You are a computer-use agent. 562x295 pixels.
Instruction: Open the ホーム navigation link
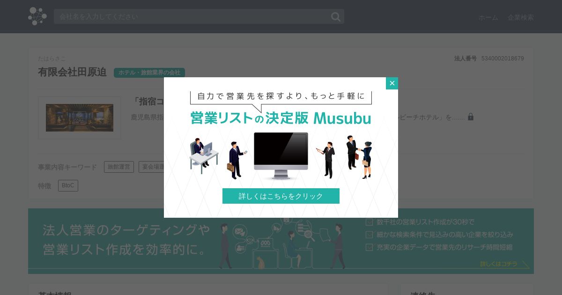[488, 17]
